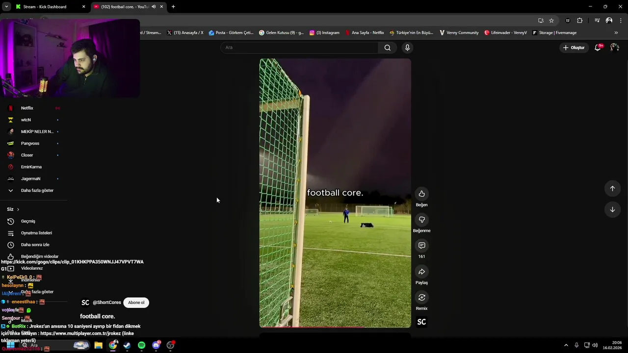The height and width of the screenshot is (353, 628).
Task: Start voice search with microphone icon
Action: [x=407, y=48]
